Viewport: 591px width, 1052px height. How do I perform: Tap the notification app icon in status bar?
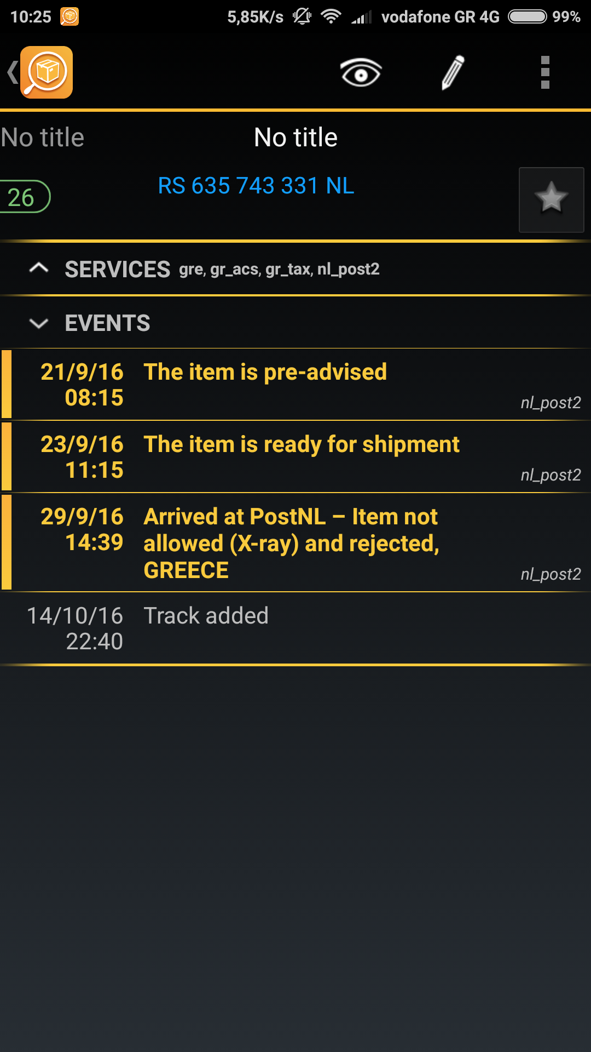tap(69, 16)
